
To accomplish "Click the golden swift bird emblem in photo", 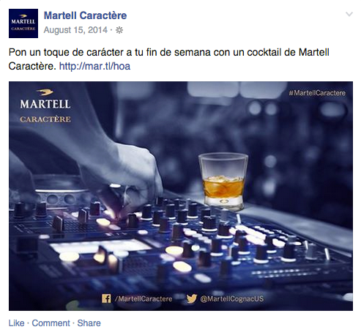I will tap(45, 92).
